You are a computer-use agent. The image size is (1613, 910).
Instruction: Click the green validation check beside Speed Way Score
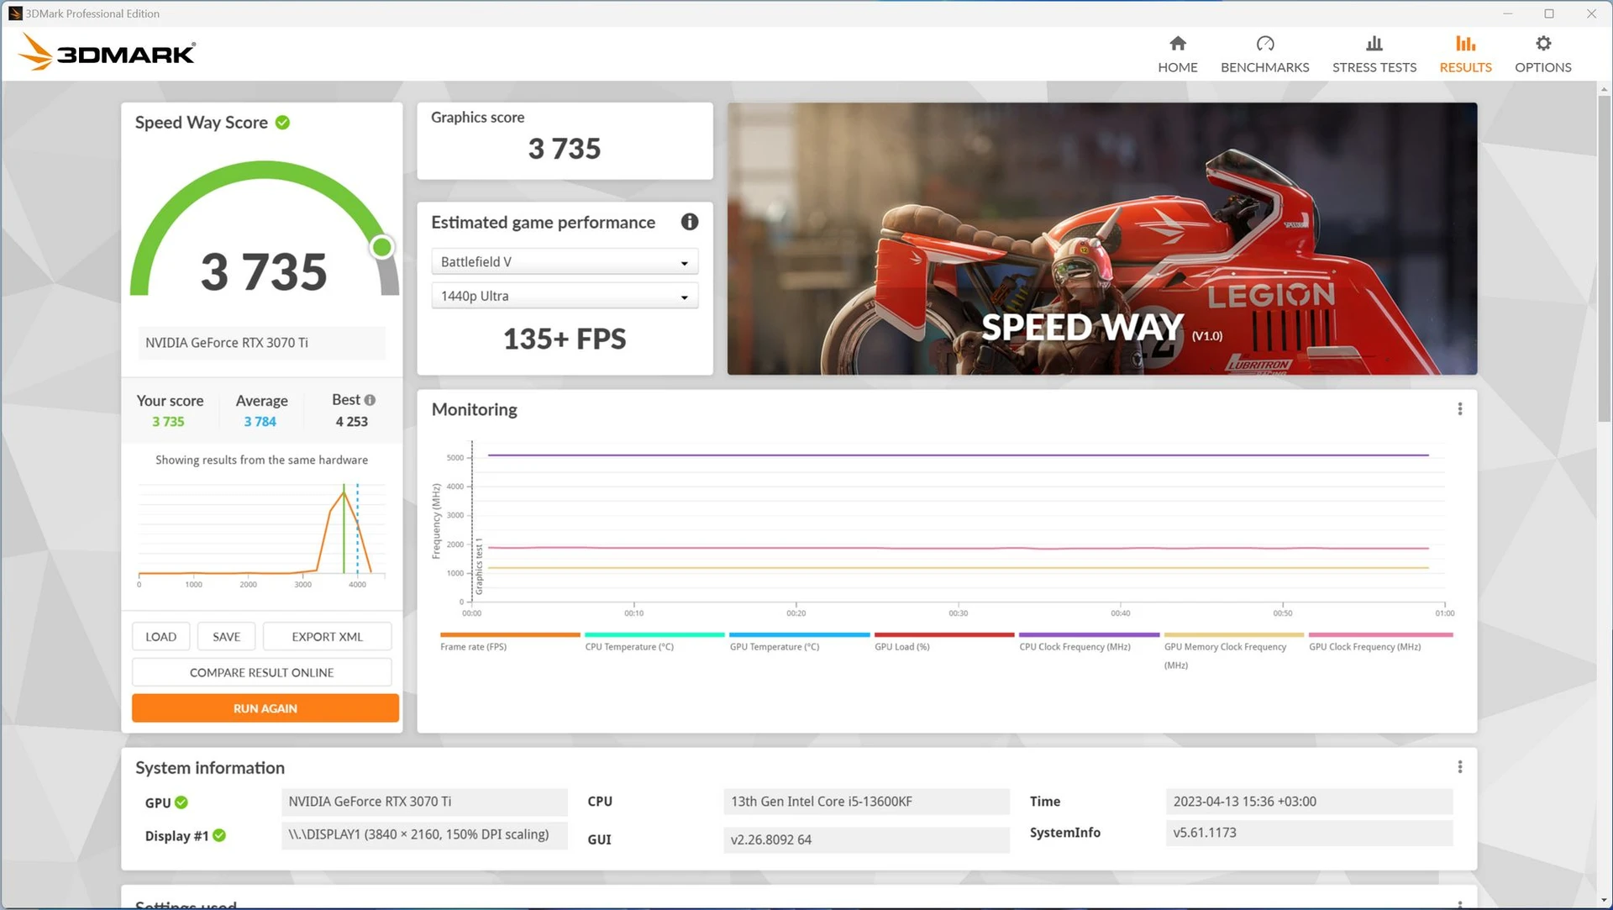click(283, 123)
